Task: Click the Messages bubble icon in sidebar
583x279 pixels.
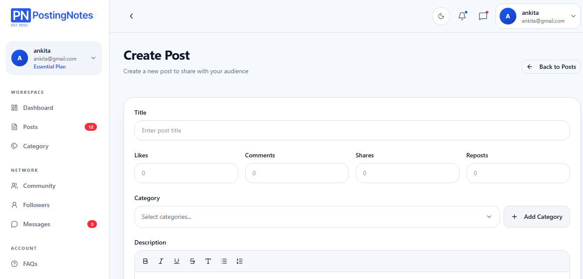Action: coord(14,224)
